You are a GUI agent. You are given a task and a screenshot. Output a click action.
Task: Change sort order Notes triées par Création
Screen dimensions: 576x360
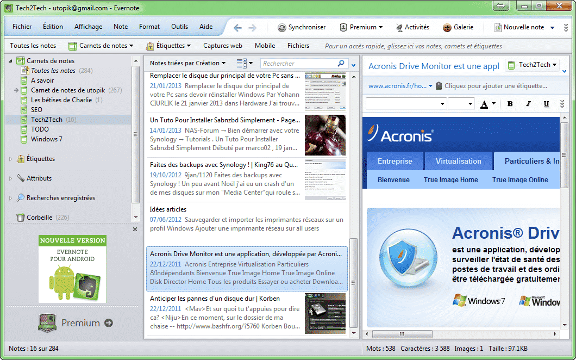pyautogui.click(x=187, y=63)
